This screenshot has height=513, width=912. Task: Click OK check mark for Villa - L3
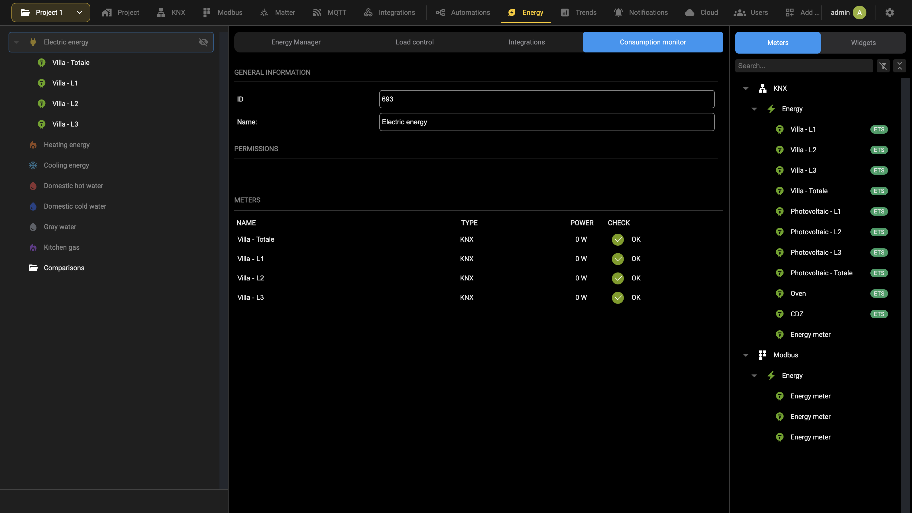tap(618, 298)
